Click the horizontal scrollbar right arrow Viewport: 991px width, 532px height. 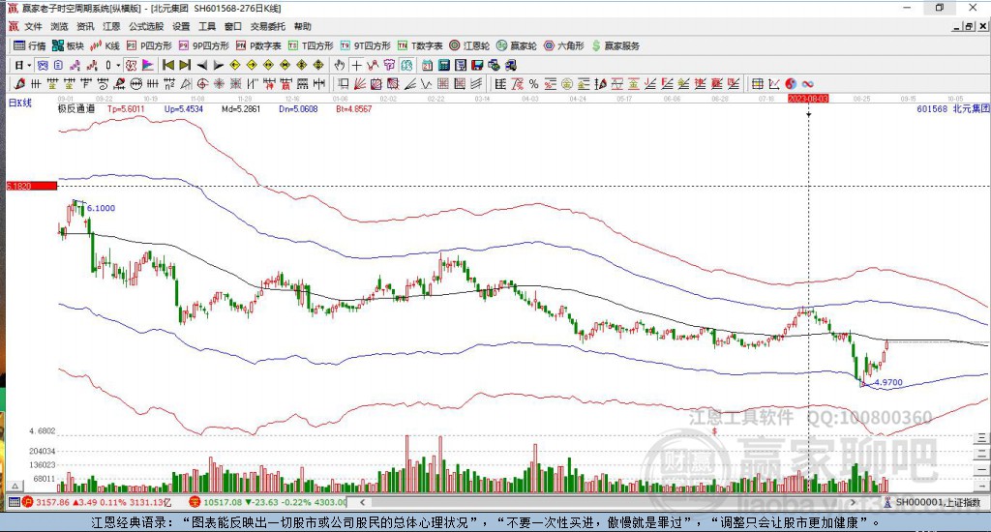point(854,502)
